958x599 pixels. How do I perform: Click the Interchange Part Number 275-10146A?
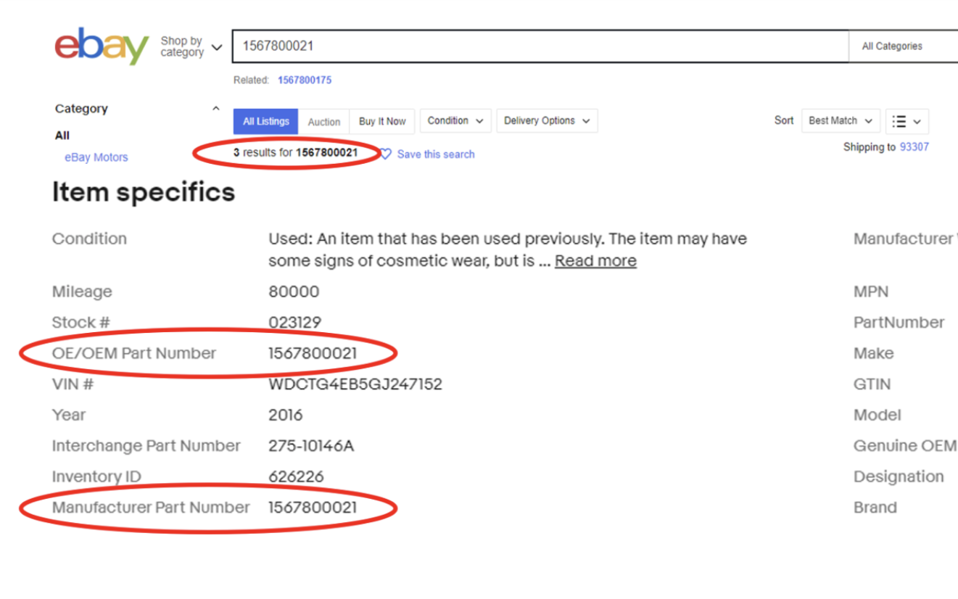coord(311,446)
